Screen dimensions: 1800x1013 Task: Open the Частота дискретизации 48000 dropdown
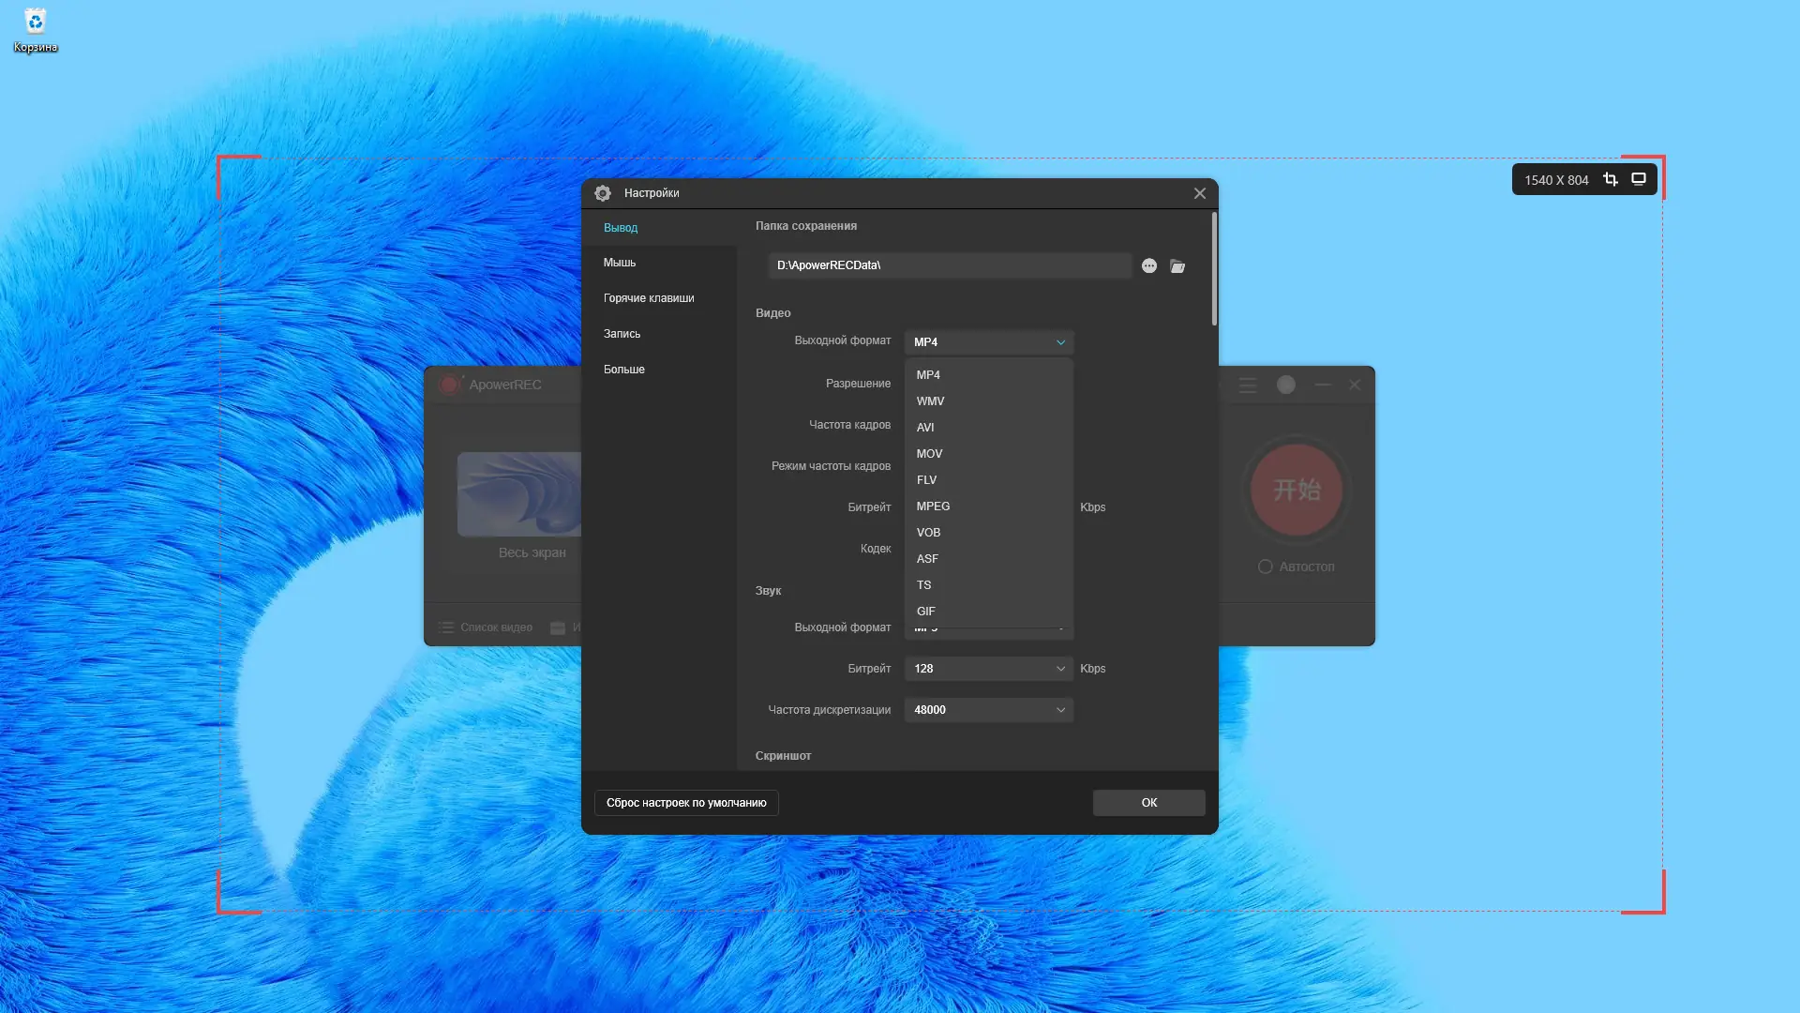tap(989, 710)
